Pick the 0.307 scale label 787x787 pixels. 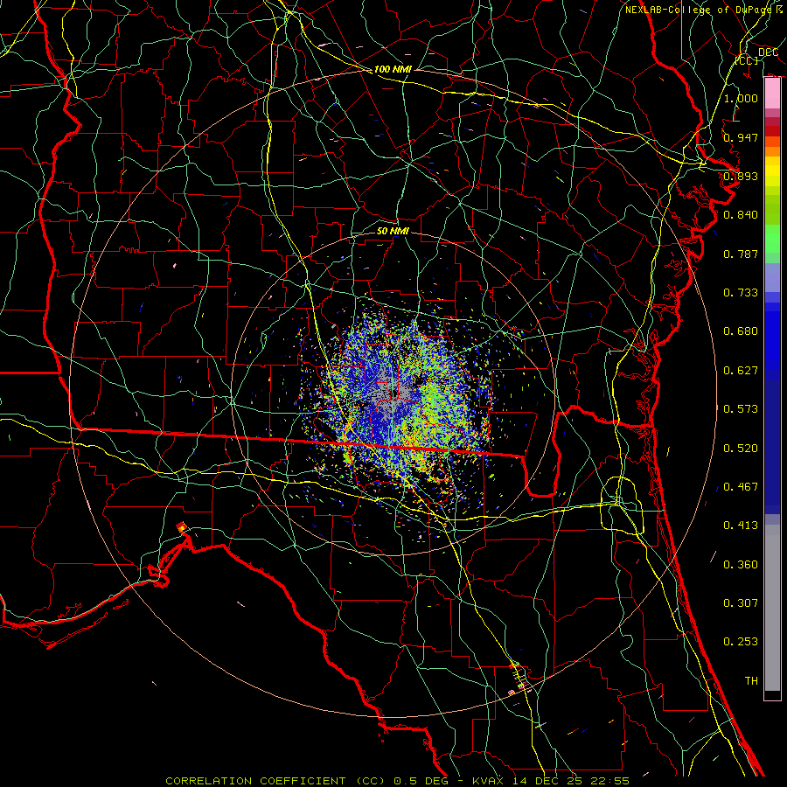[741, 603]
